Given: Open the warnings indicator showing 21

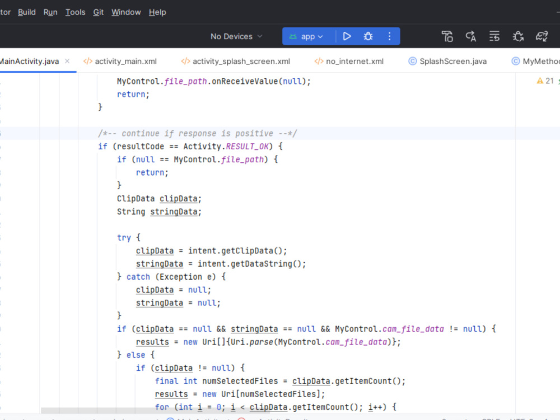Looking at the screenshot, I should coord(545,81).
